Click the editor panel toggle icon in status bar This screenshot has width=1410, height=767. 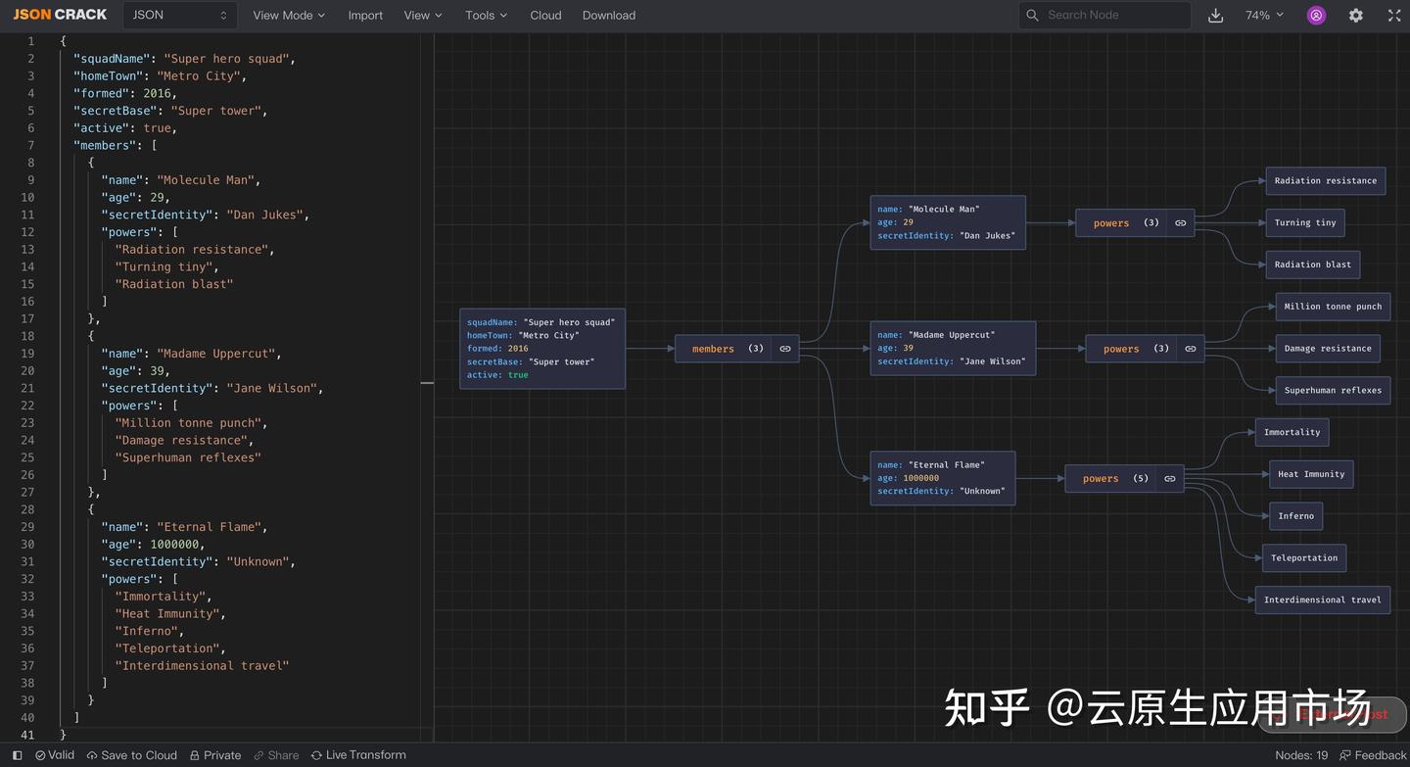click(x=16, y=755)
